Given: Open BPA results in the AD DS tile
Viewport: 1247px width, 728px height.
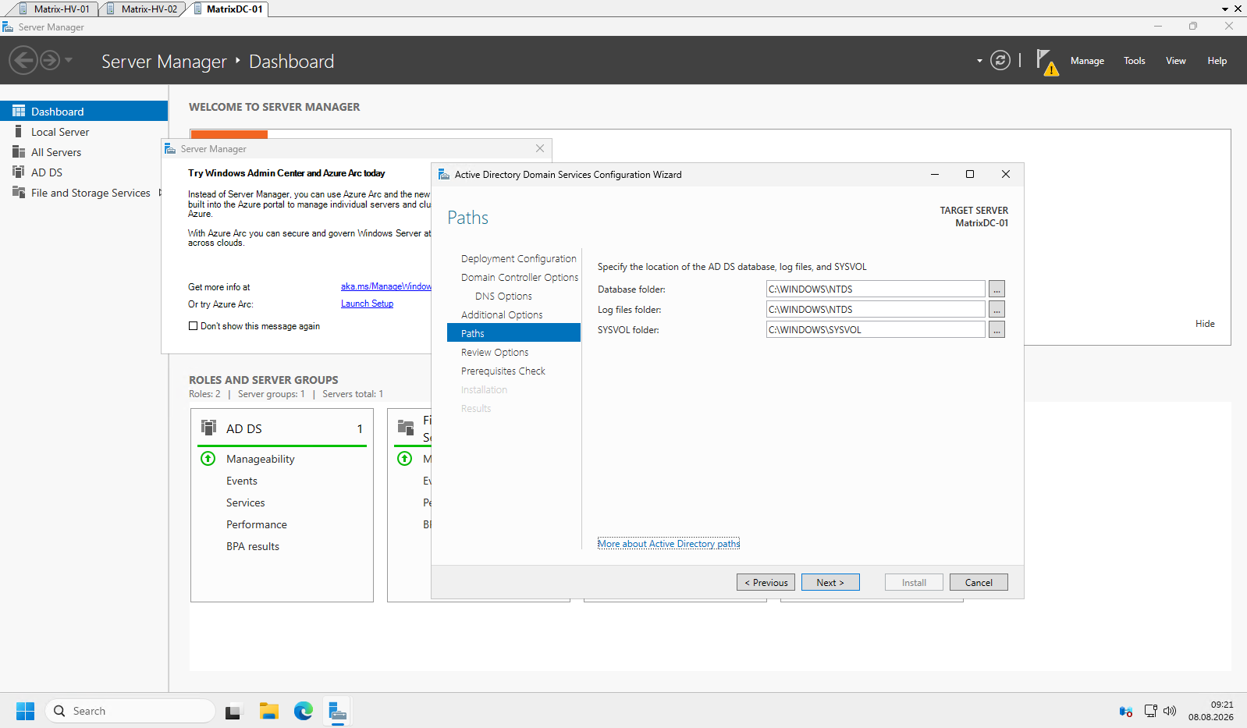Looking at the screenshot, I should [253, 546].
